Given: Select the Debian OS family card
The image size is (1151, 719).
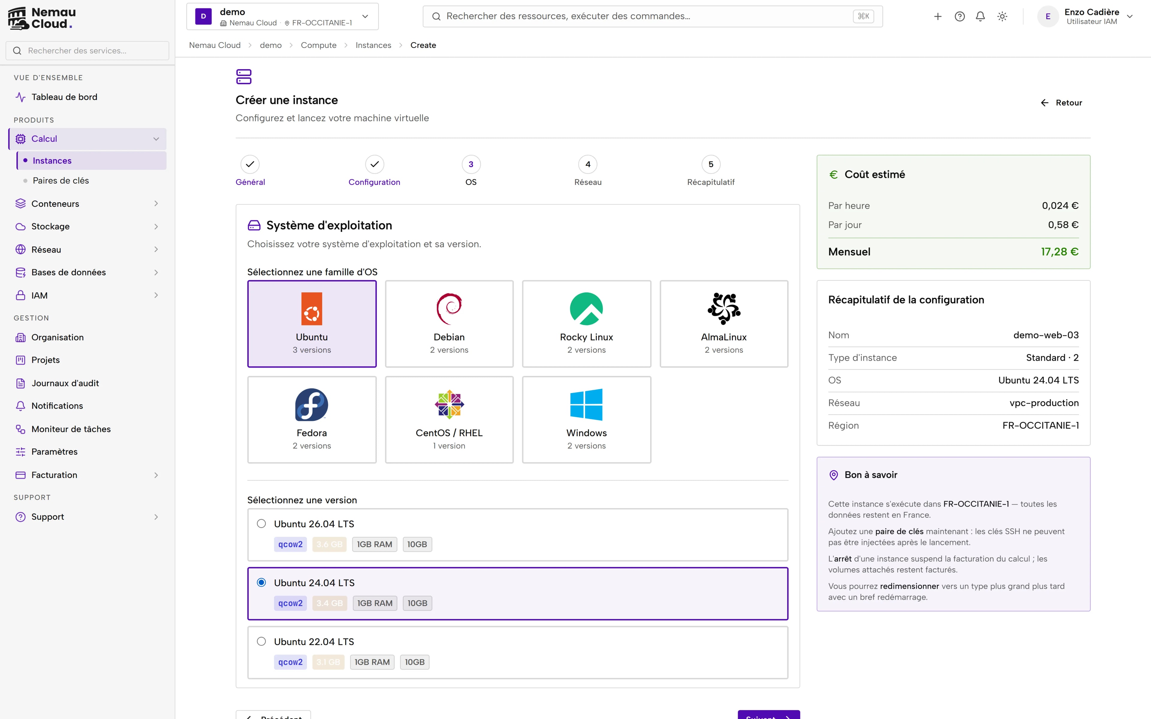Looking at the screenshot, I should pyautogui.click(x=449, y=323).
